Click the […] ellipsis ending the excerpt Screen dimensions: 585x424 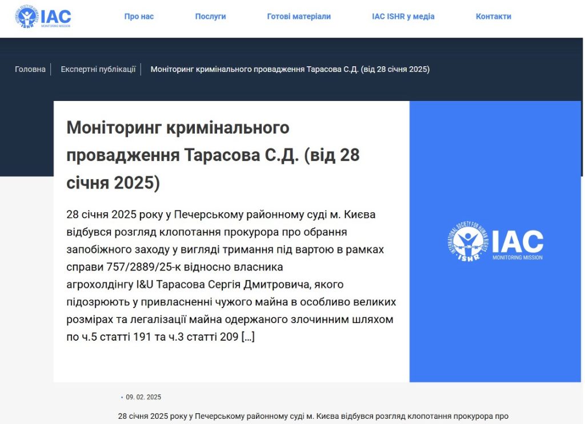click(x=248, y=337)
